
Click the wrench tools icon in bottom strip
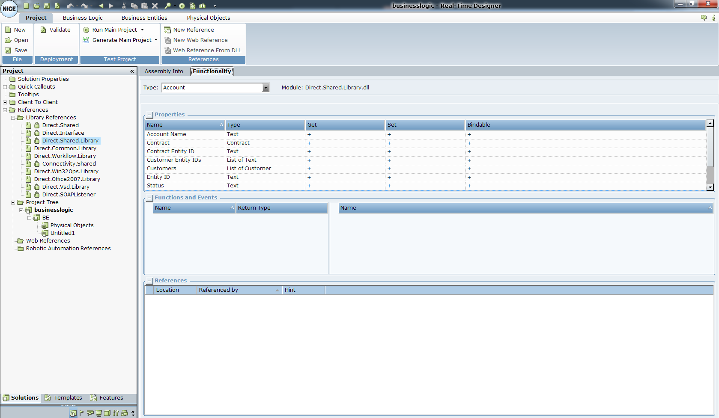pos(116,413)
